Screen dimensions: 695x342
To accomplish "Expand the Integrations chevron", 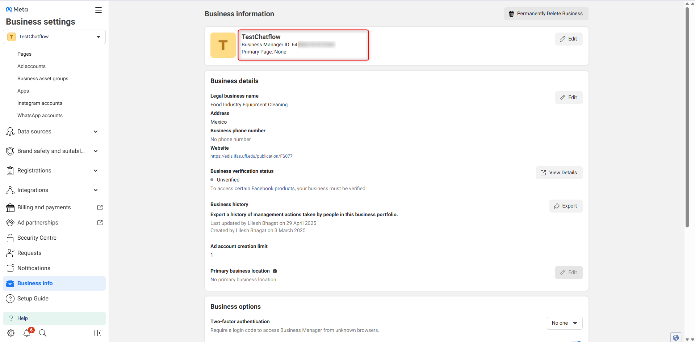I will click(96, 190).
